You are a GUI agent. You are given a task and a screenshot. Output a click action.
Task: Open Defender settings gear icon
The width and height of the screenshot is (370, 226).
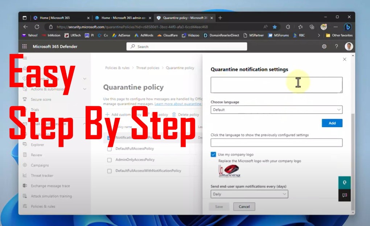tap(324, 46)
